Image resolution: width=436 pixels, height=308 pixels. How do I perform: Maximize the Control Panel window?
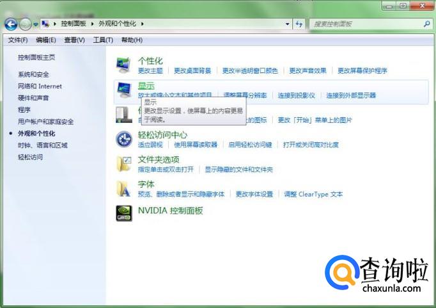coord(403,6)
